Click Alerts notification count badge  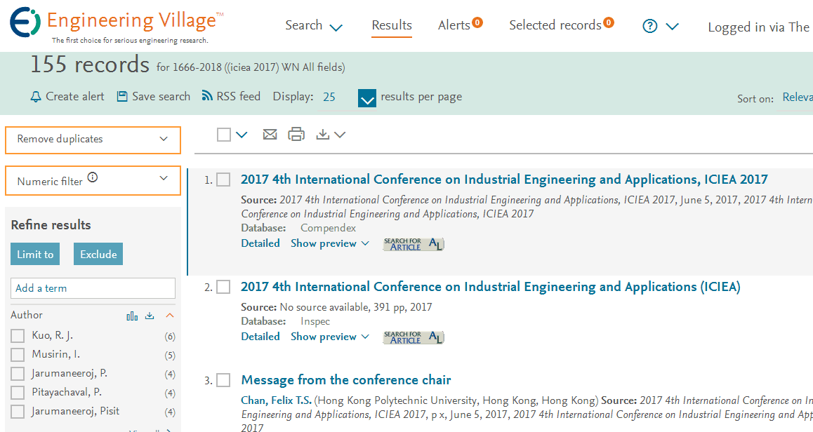[477, 22]
